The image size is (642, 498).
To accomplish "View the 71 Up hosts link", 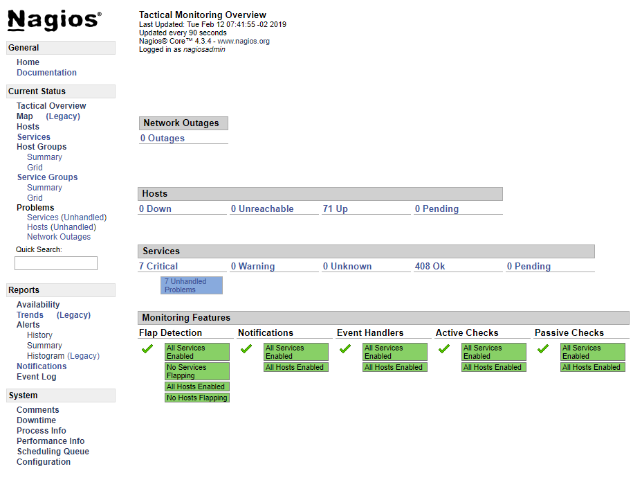I will tap(335, 209).
